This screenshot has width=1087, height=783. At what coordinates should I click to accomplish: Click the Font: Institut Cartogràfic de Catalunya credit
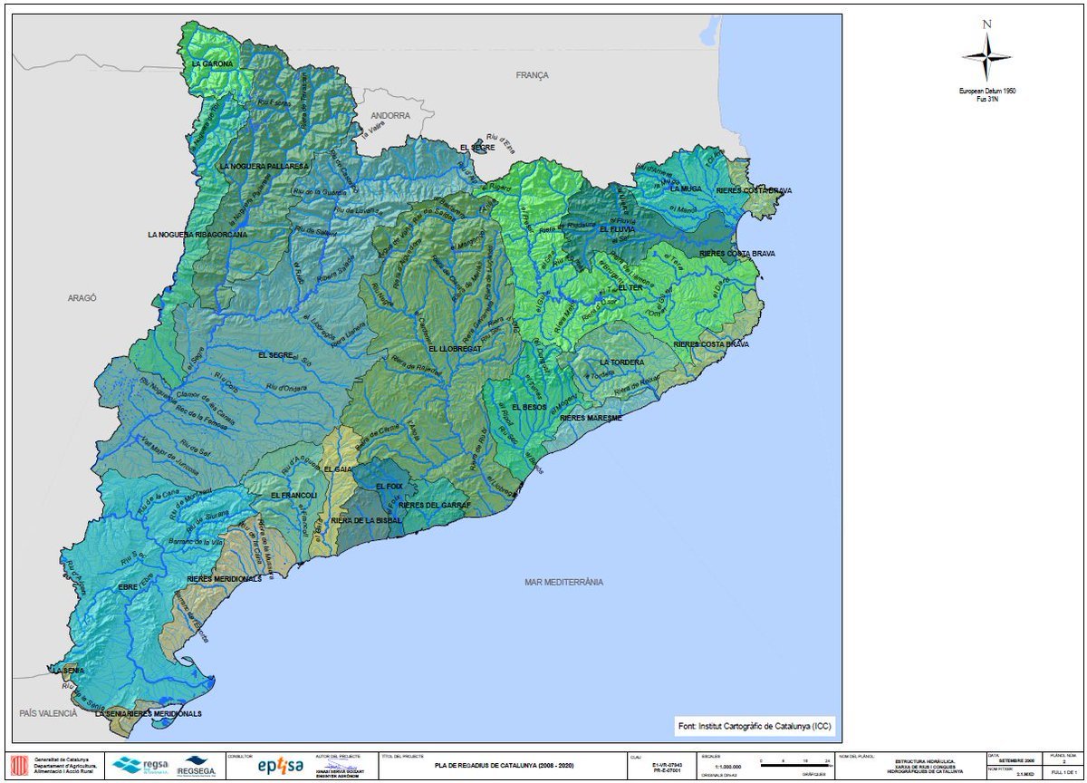click(754, 726)
